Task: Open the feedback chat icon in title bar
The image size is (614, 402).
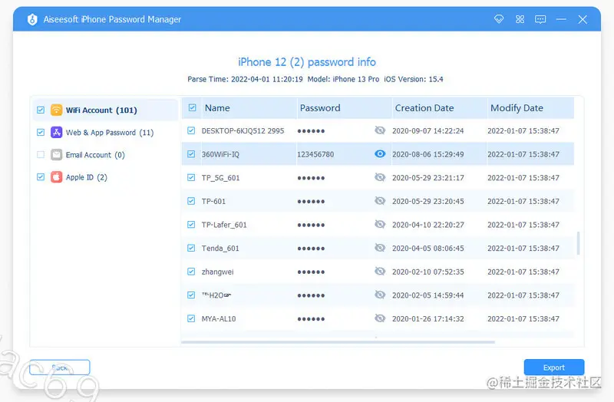Action: [x=540, y=19]
